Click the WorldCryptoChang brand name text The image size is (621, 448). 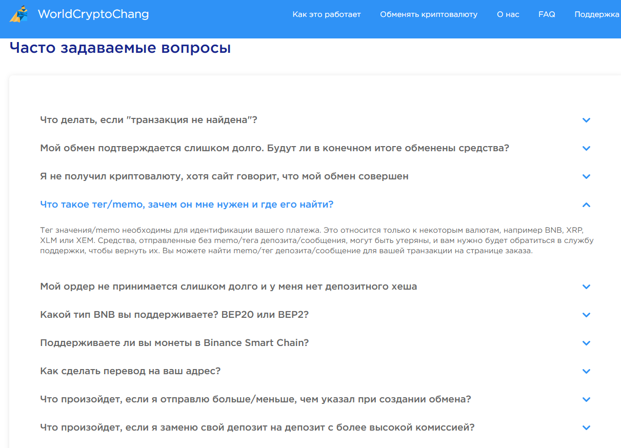point(93,14)
